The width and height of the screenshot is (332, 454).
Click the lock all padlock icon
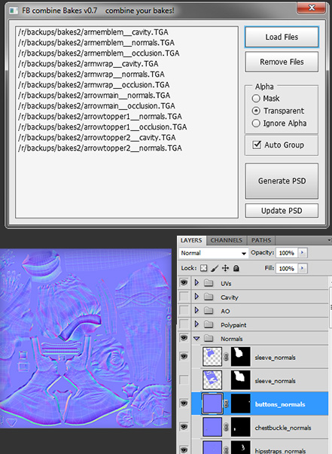point(236,268)
